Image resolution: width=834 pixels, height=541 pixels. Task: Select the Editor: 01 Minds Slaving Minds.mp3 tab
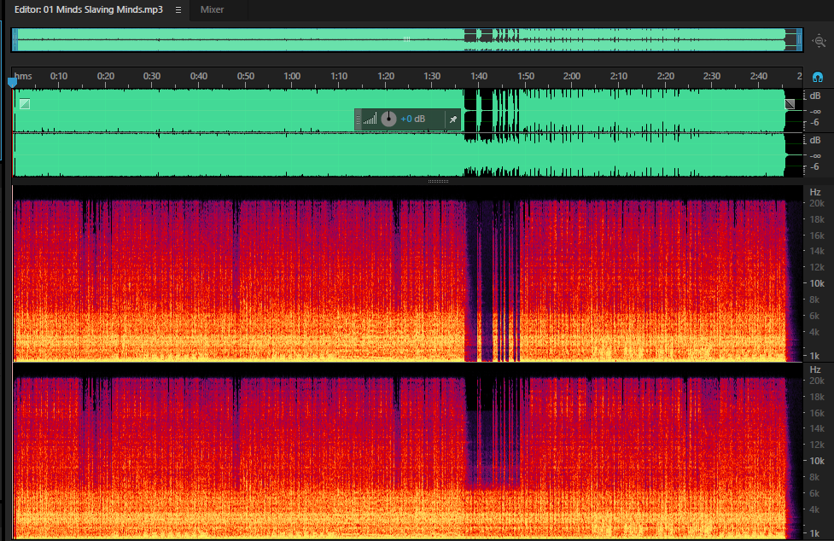pyautogui.click(x=88, y=9)
